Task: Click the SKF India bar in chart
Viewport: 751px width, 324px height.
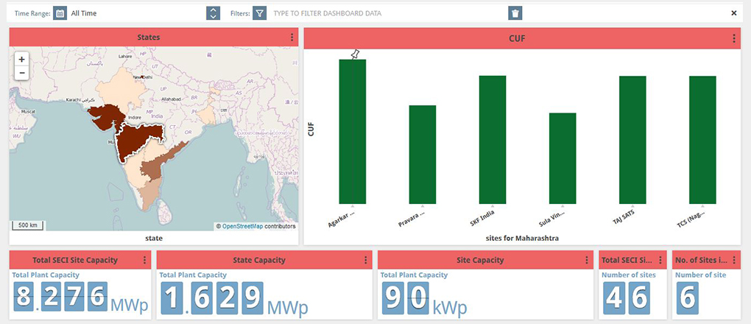Action: (x=493, y=140)
